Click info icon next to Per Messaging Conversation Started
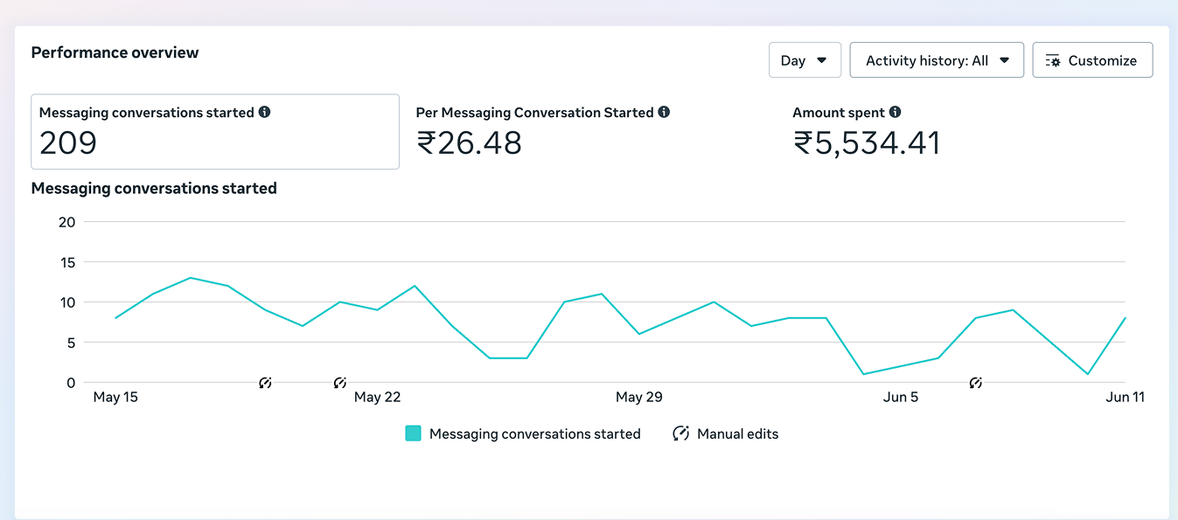This screenshot has height=520, width=1178. click(664, 112)
